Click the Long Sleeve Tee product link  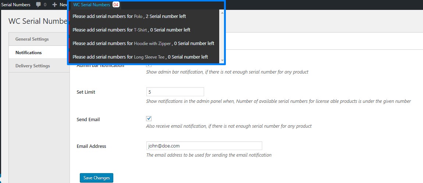coord(149,57)
